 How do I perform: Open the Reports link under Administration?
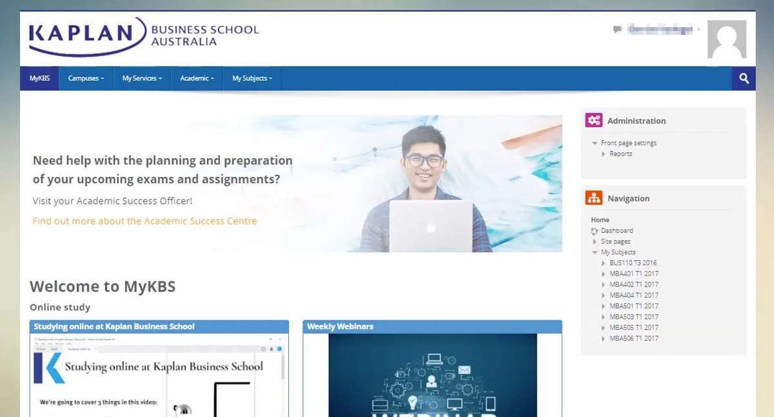pyautogui.click(x=620, y=154)
